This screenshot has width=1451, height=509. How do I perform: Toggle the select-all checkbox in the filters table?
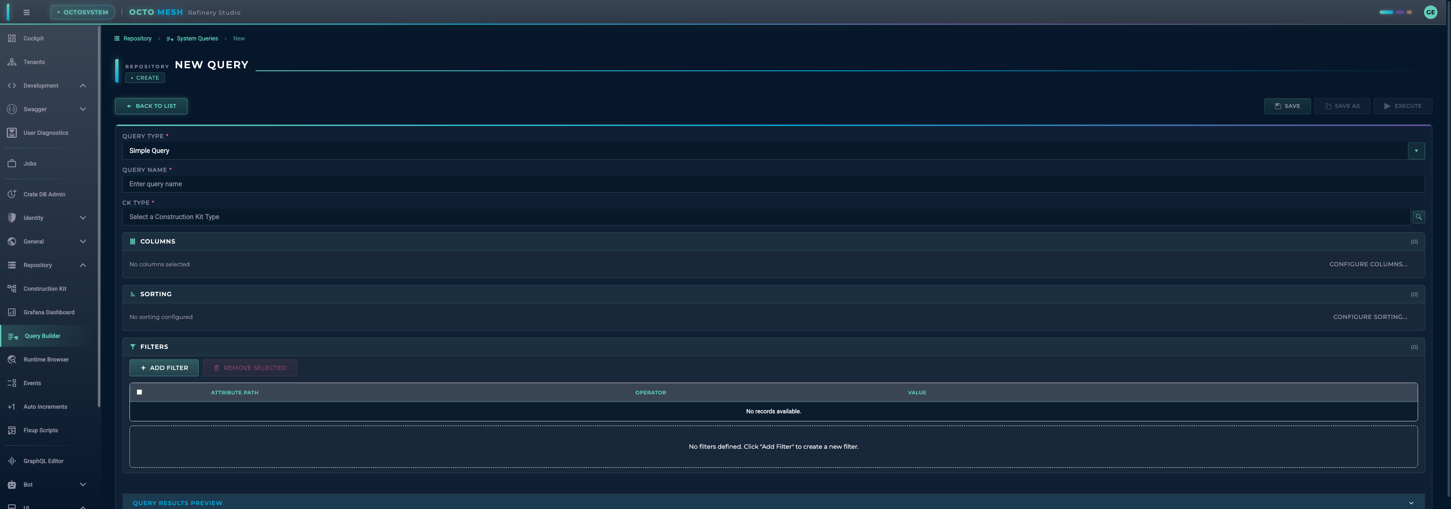click(139, 392)
